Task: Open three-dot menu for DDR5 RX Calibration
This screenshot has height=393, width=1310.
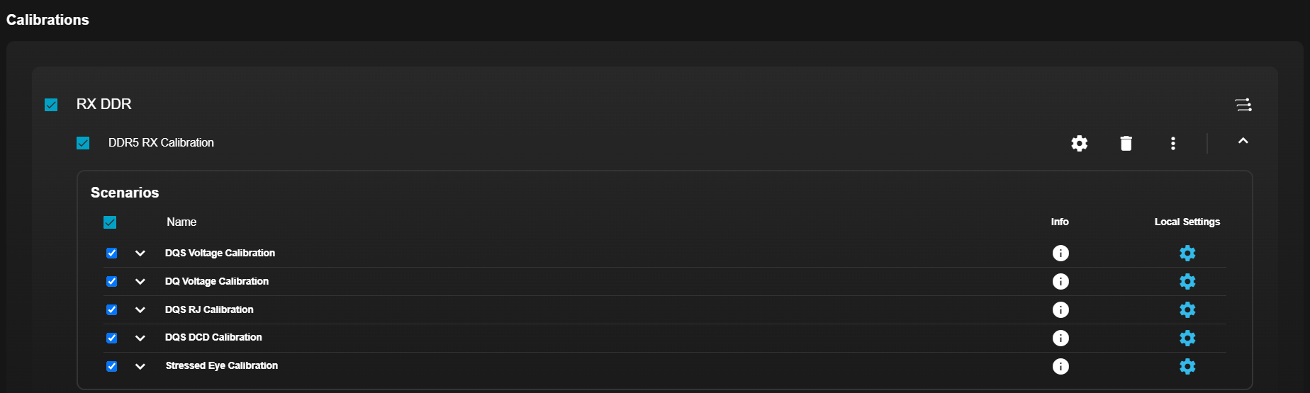Action: 1173,143
